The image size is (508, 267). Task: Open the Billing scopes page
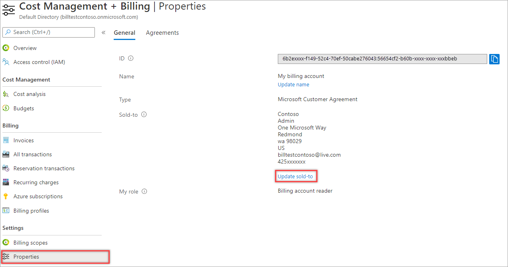pos(30,242)
